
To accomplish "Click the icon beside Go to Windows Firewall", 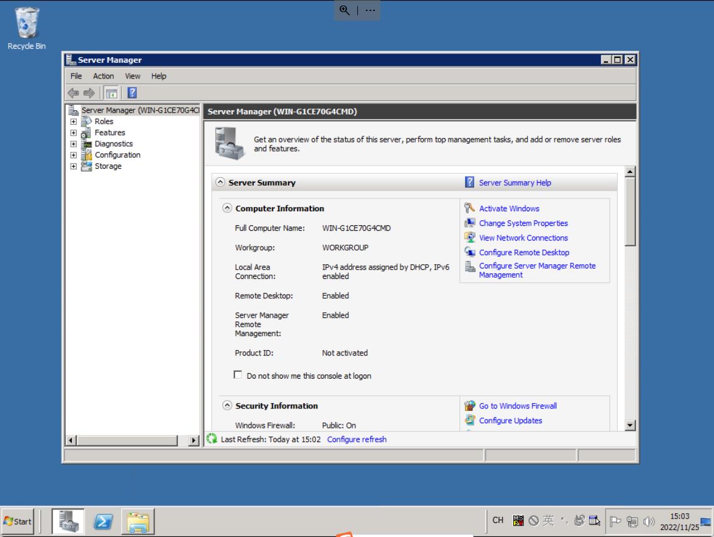I will (469, 405).
